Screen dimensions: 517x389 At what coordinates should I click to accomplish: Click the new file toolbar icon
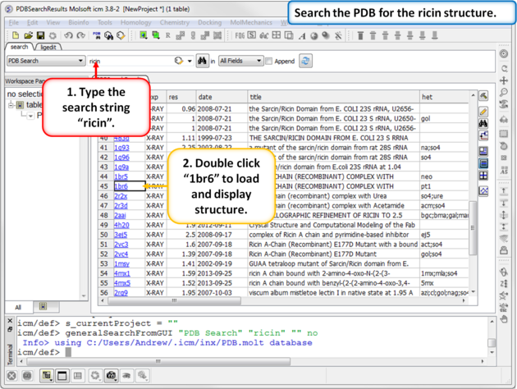click(x=16, y=36)
